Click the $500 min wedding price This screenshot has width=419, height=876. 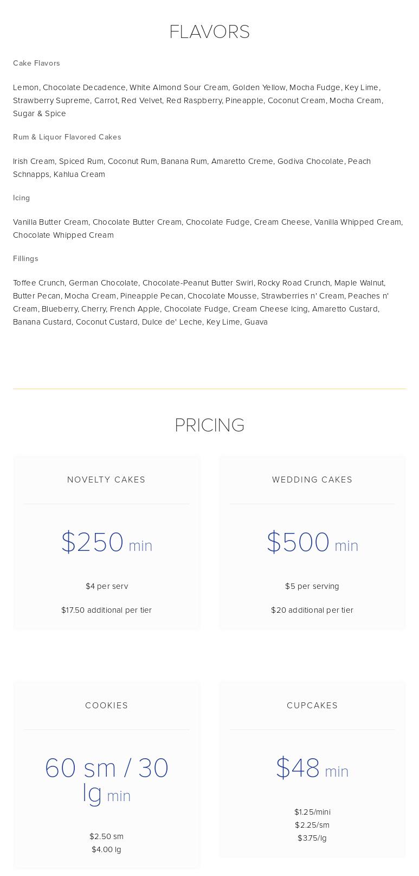click(x=312, y=542)
